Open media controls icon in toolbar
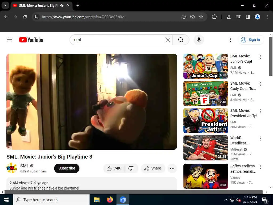This screenshot has width=273, height=205. pos(238,17)
